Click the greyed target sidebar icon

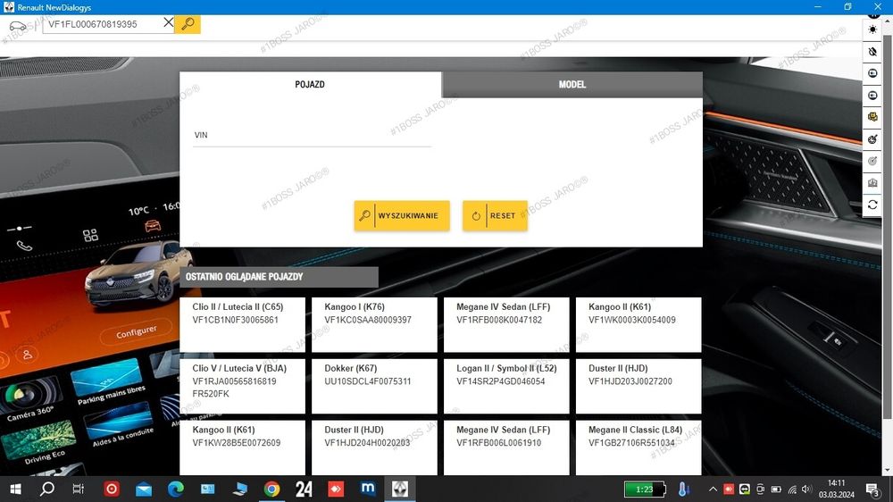872,162
